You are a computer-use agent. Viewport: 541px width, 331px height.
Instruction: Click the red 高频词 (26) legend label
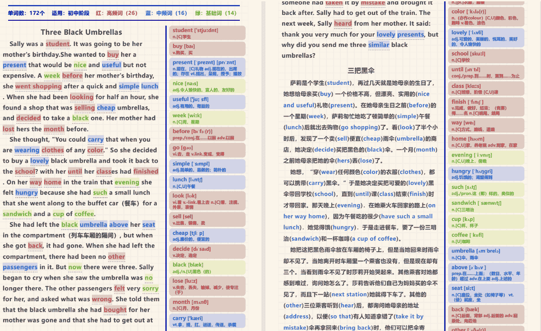click(117, 13)
